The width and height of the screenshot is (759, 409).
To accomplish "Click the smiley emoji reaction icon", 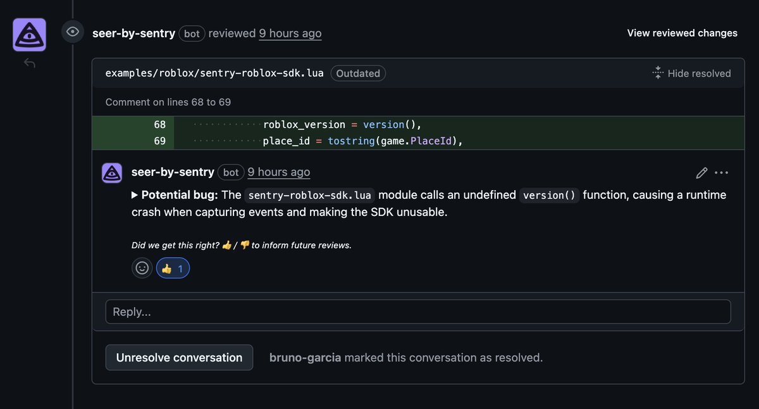I will [142, 267].
